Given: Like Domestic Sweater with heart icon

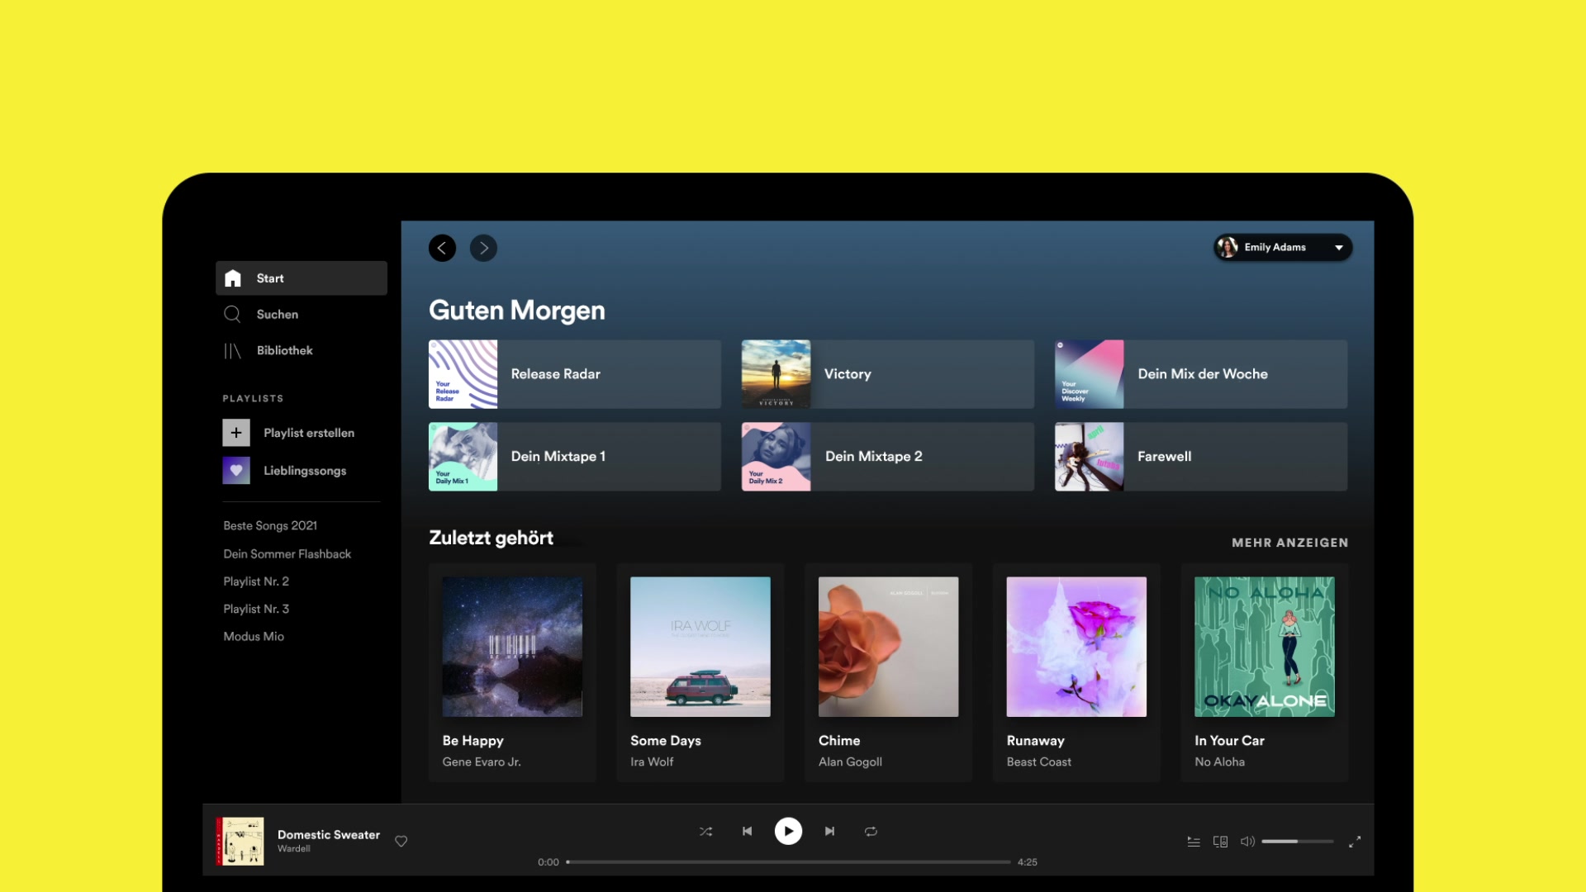Looking at the screenshot, I should [x=401, y=842].
